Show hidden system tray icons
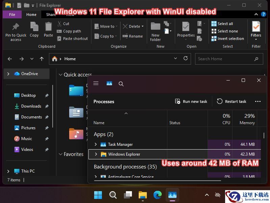This screenshot has width=270, height=203. tap(207, 195)
